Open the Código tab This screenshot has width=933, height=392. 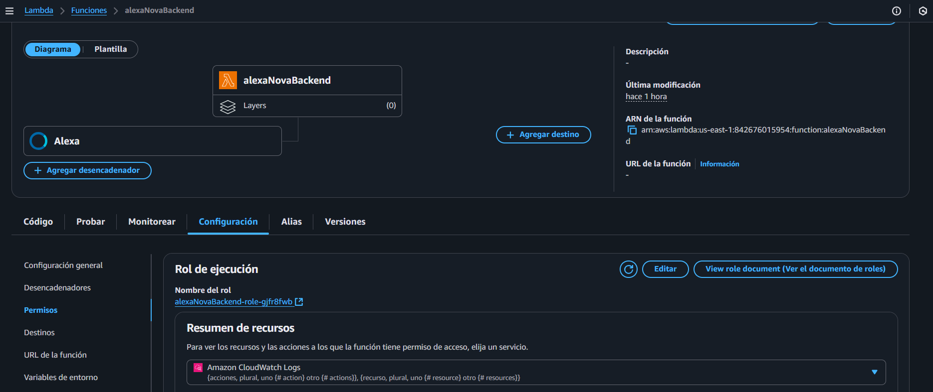[38, 222]
